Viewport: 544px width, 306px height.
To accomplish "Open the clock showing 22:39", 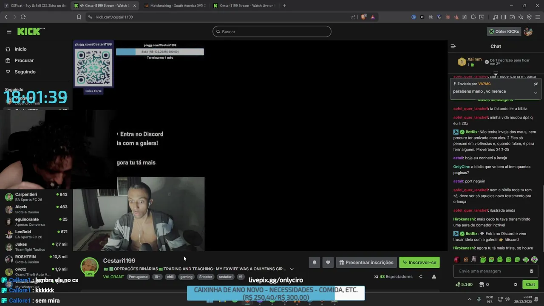I will coord(524,299).
